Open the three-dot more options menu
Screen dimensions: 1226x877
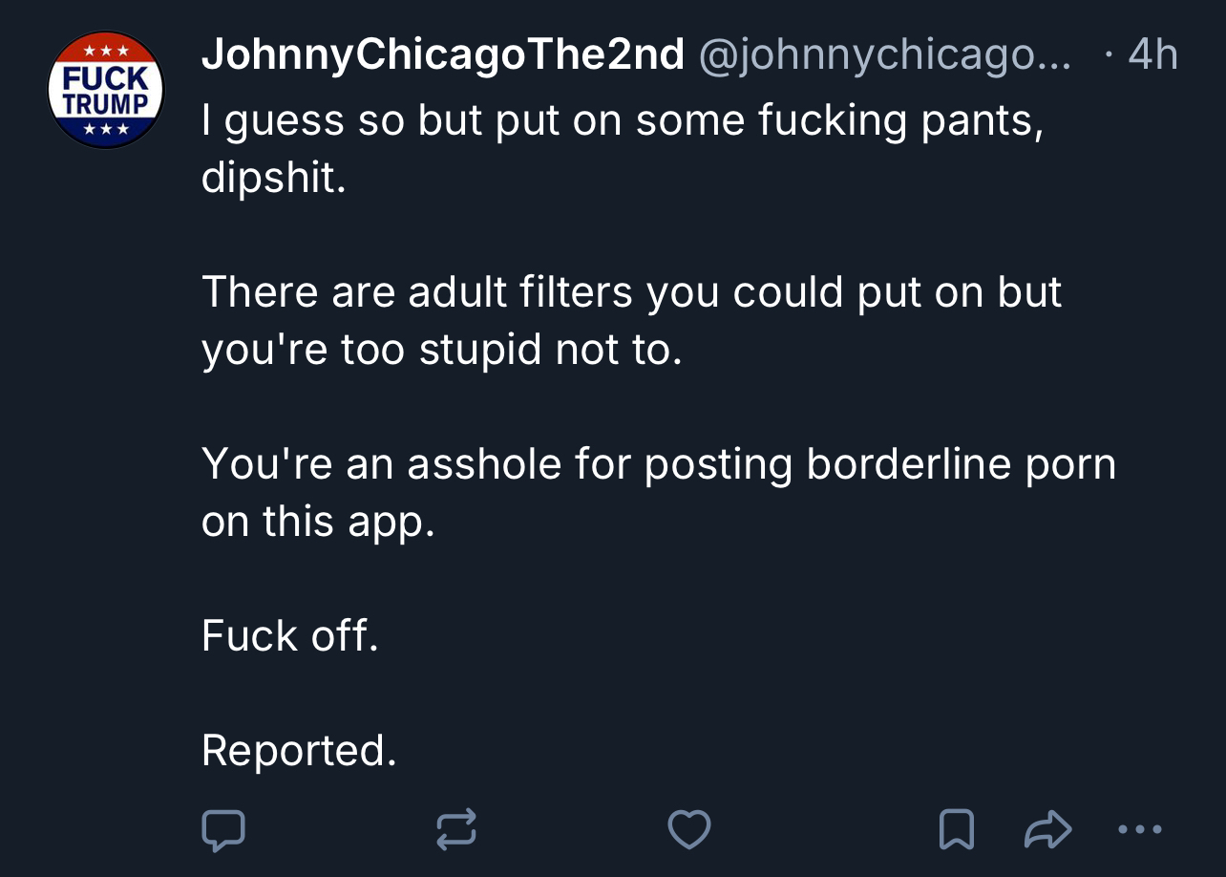tap(1140, 829)
